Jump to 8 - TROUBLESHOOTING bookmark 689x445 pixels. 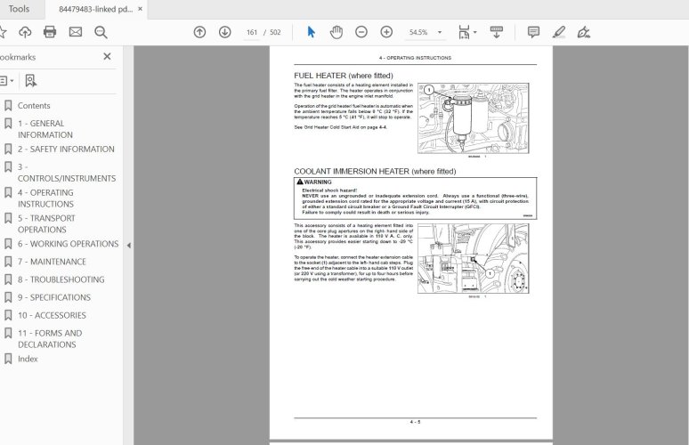click(x=61, y=279)
